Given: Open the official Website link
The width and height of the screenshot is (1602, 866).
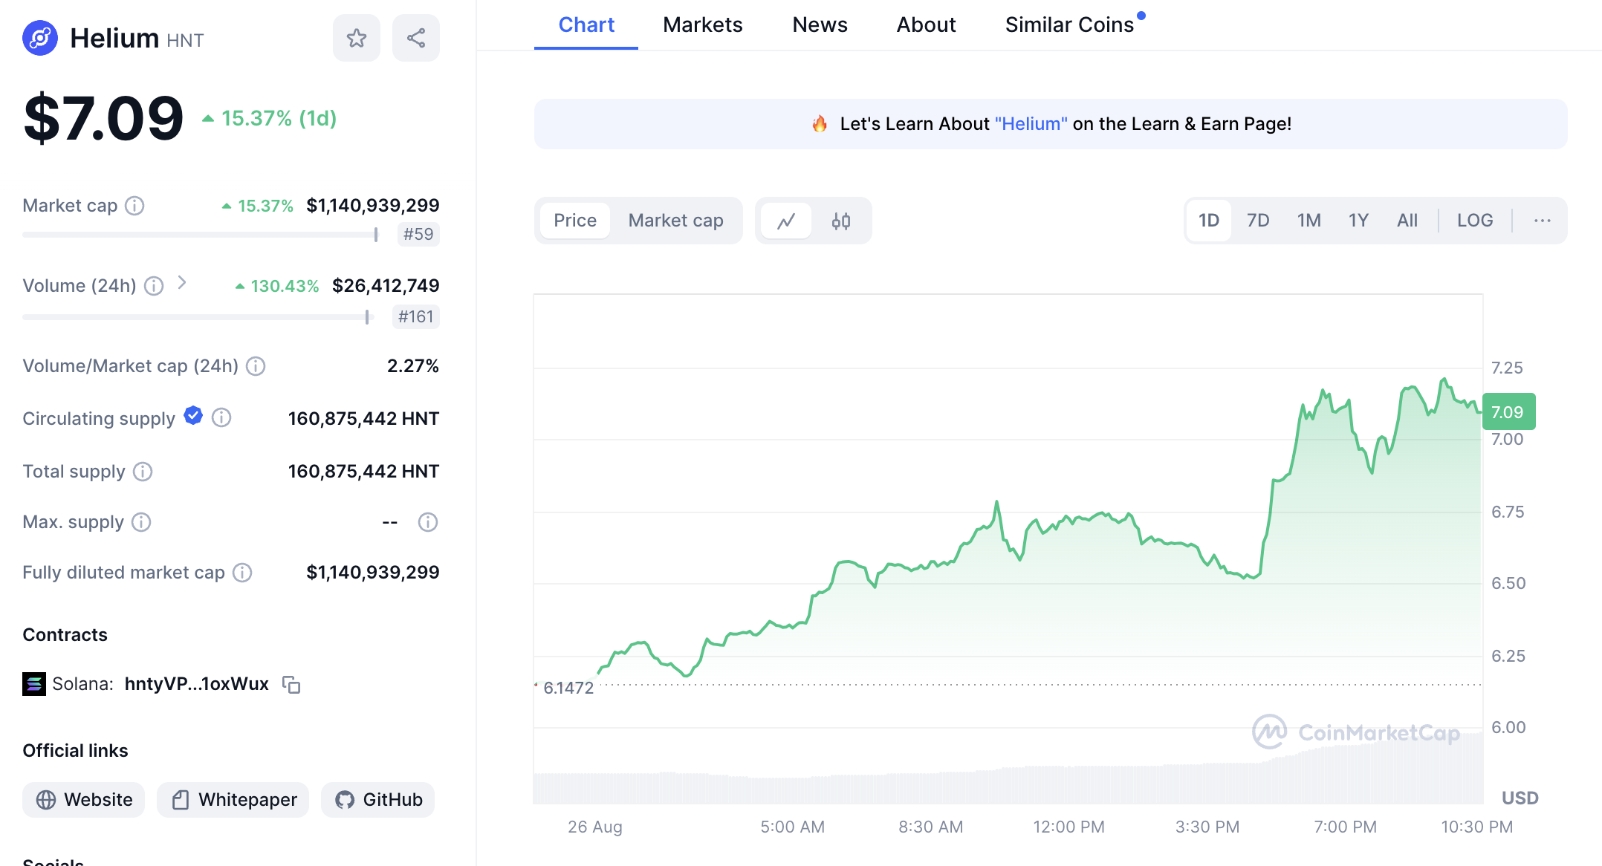Looking at the screenshot, I should click(84, 800).
